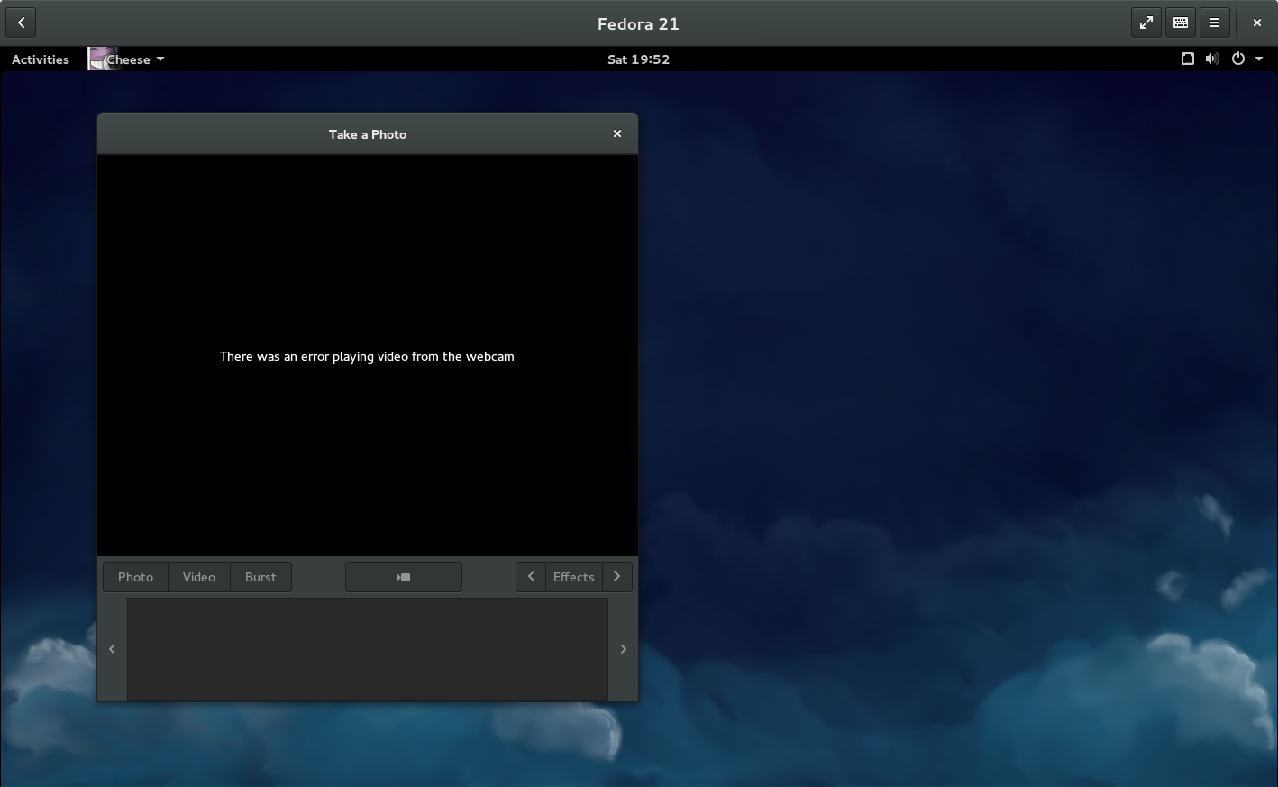Open the Activities overview
1278x787 pixels.
[x=41, y=59]
